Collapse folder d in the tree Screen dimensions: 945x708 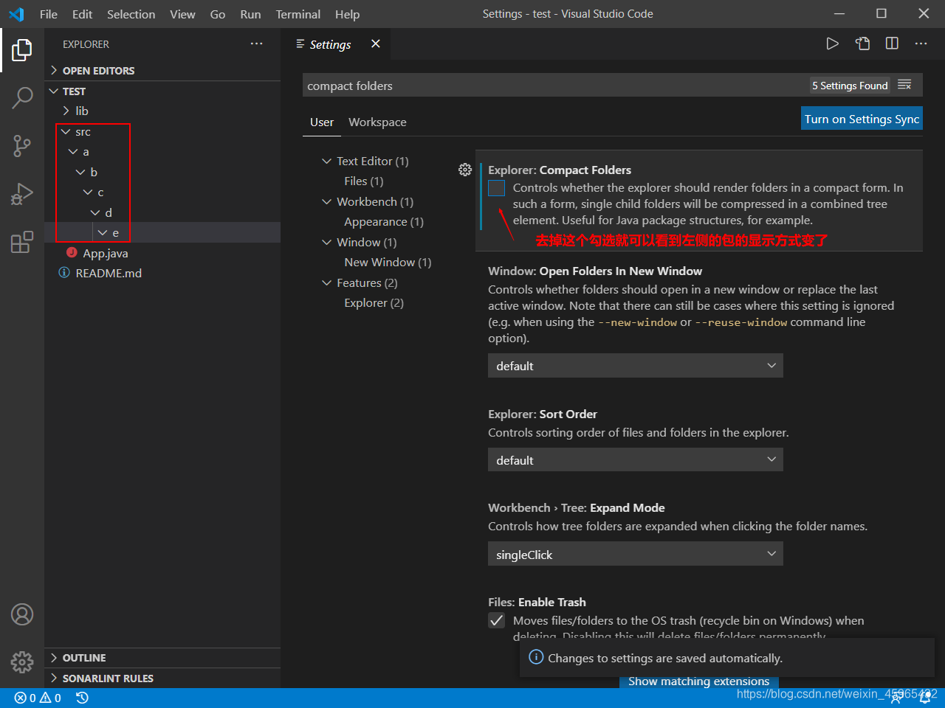162,212
